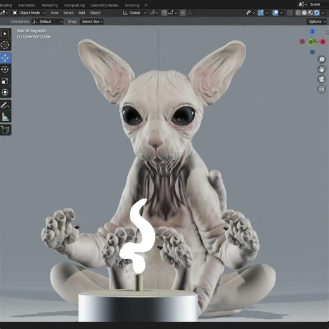Switch to the Rendering workspace tab

click(x=49, y=5)
